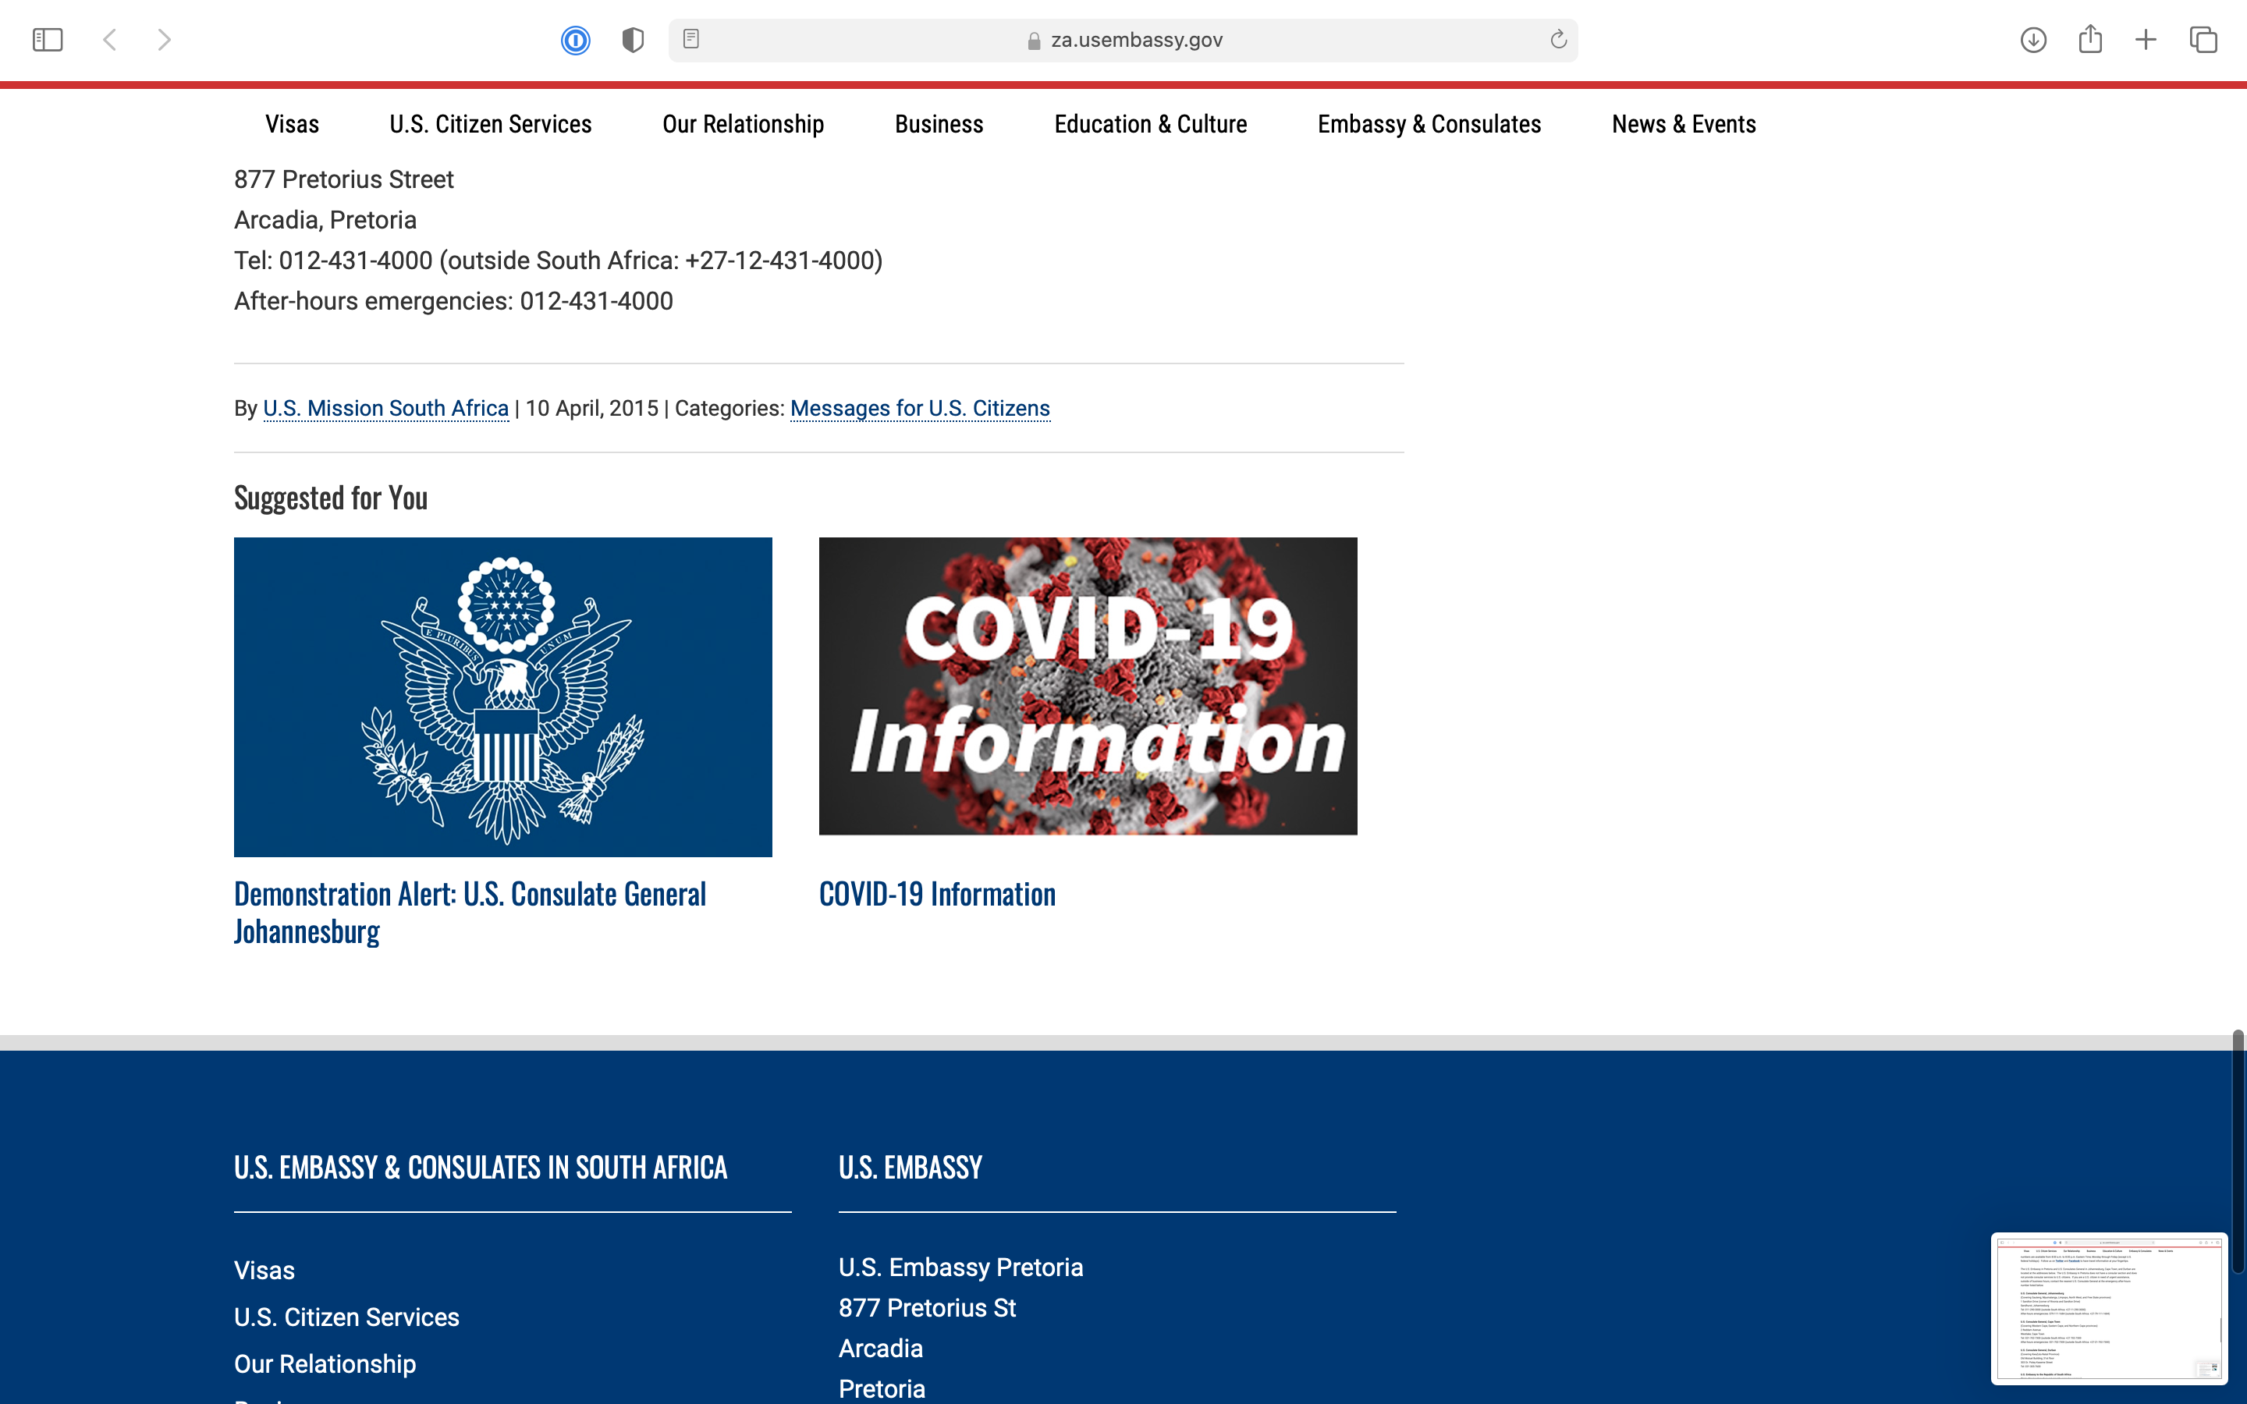
Task: Show downloads icon in toolbar
Action: pyautogui.click(x=2033, y=40)
